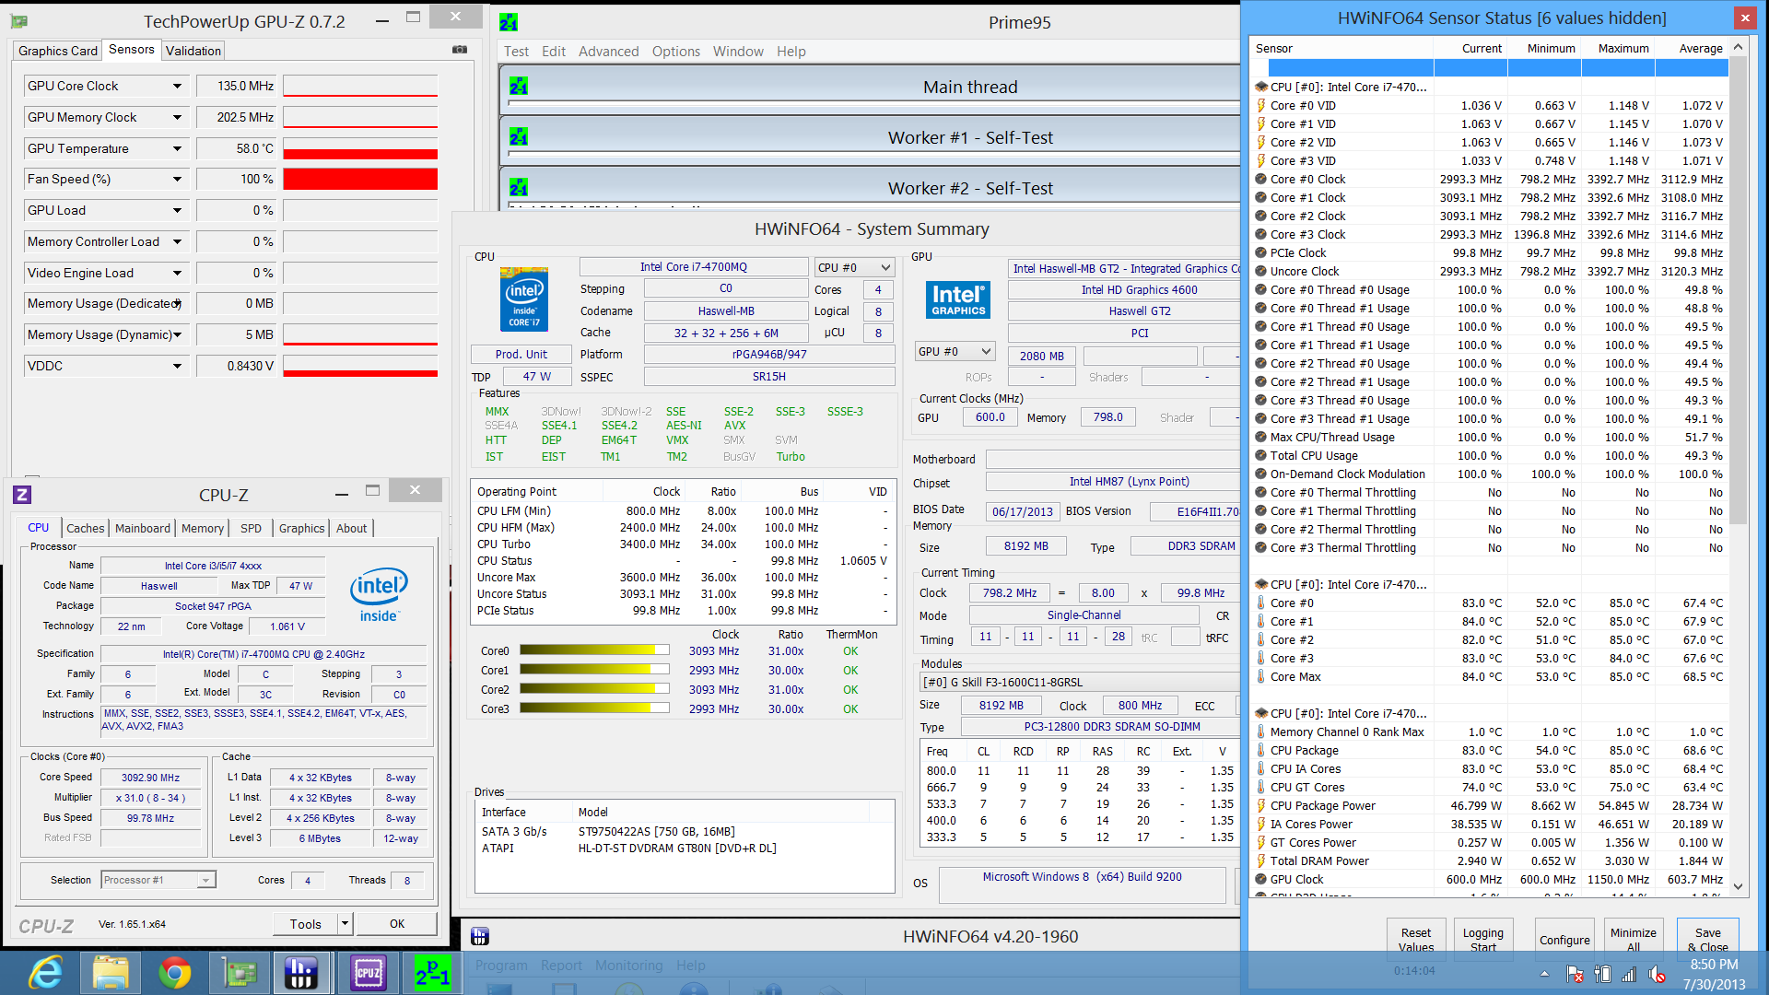Click OK in the CPU-Z window
This screenshot has width=1769, height=995.
(397, 923)
